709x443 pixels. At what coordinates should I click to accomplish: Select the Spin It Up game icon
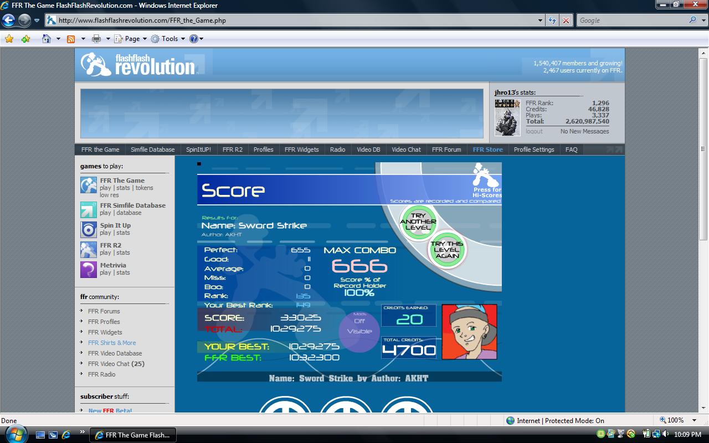pyautogui.click(x=89, y=229)
